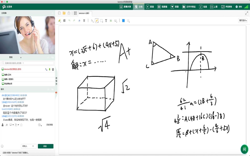Image resolution: width=250 pixels, height=156 pixels.
Task: Toggle laketest's webcam icon
Action: tap(53, 69)
